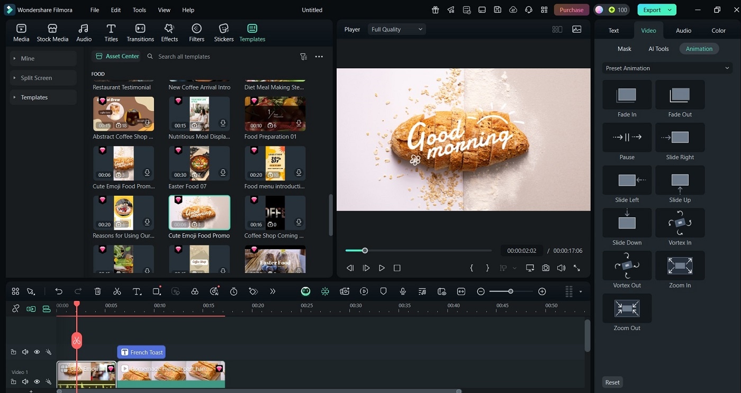Select the Mask sub-tab
This screenshot has width=741, height=393.
[x=625, y=49]
